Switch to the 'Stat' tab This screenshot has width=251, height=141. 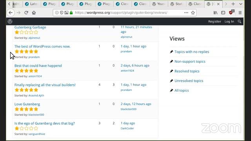tap(177, 4)
